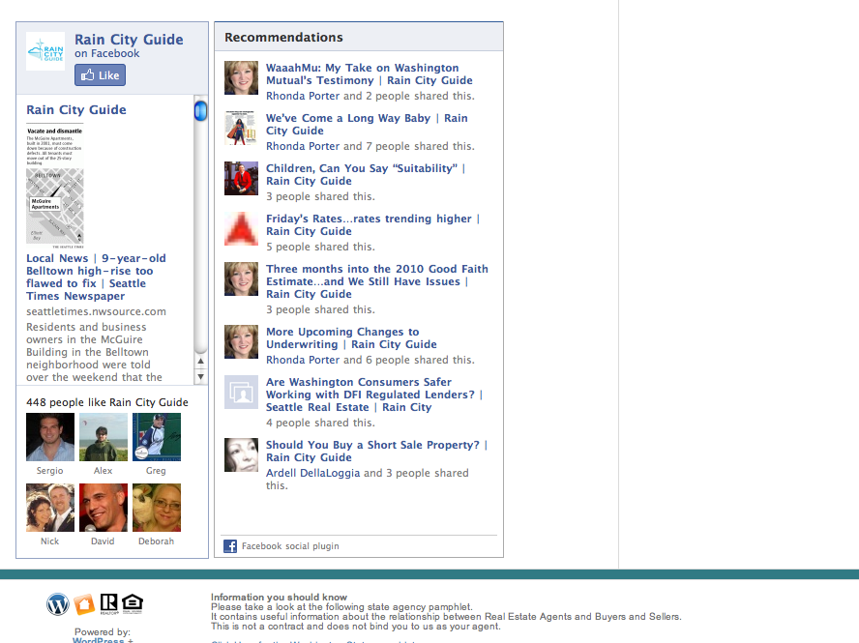This screenshot has width=859, height=643.
Task: Click the orange house icon in footer
Action: (84, 603)
